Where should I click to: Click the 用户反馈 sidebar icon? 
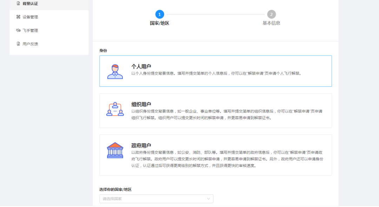(x=18, y=44)
